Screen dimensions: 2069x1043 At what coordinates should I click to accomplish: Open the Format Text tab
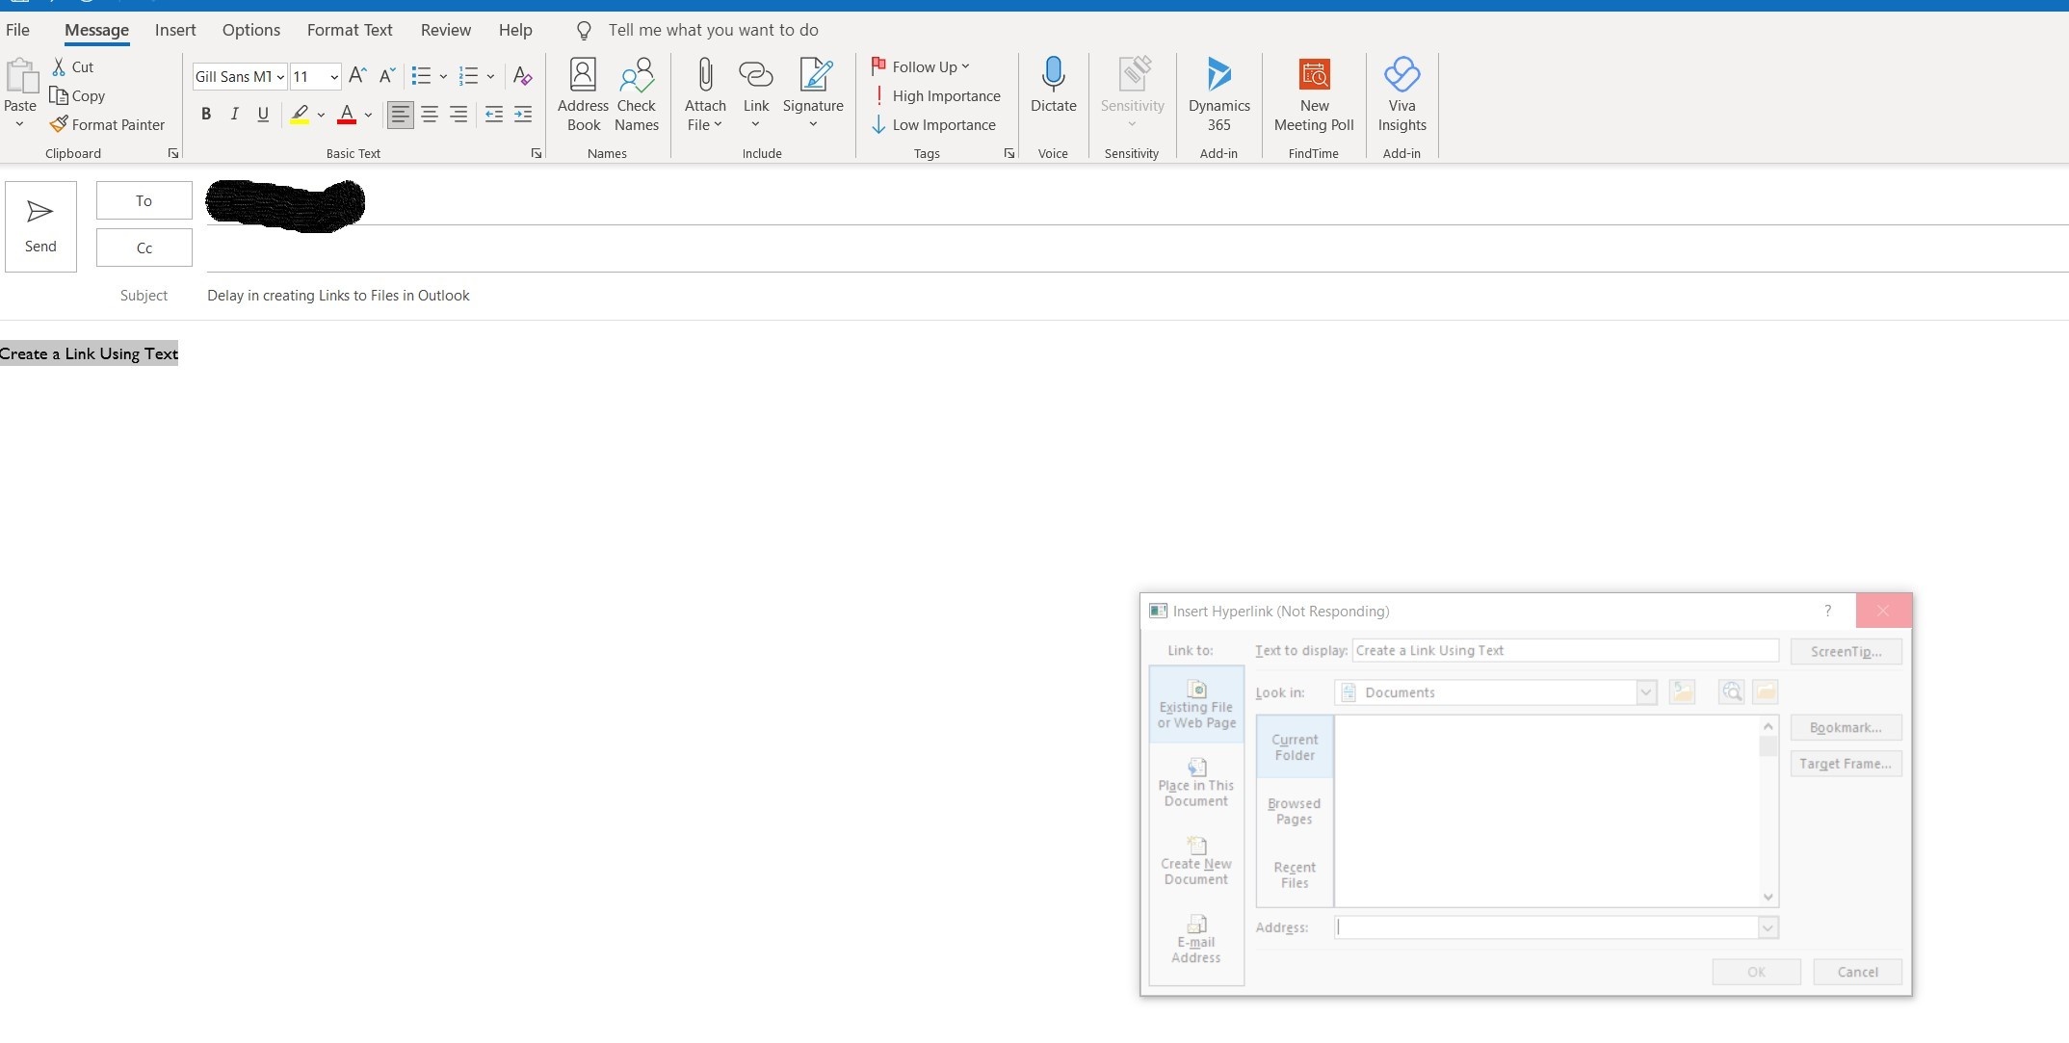350,30
